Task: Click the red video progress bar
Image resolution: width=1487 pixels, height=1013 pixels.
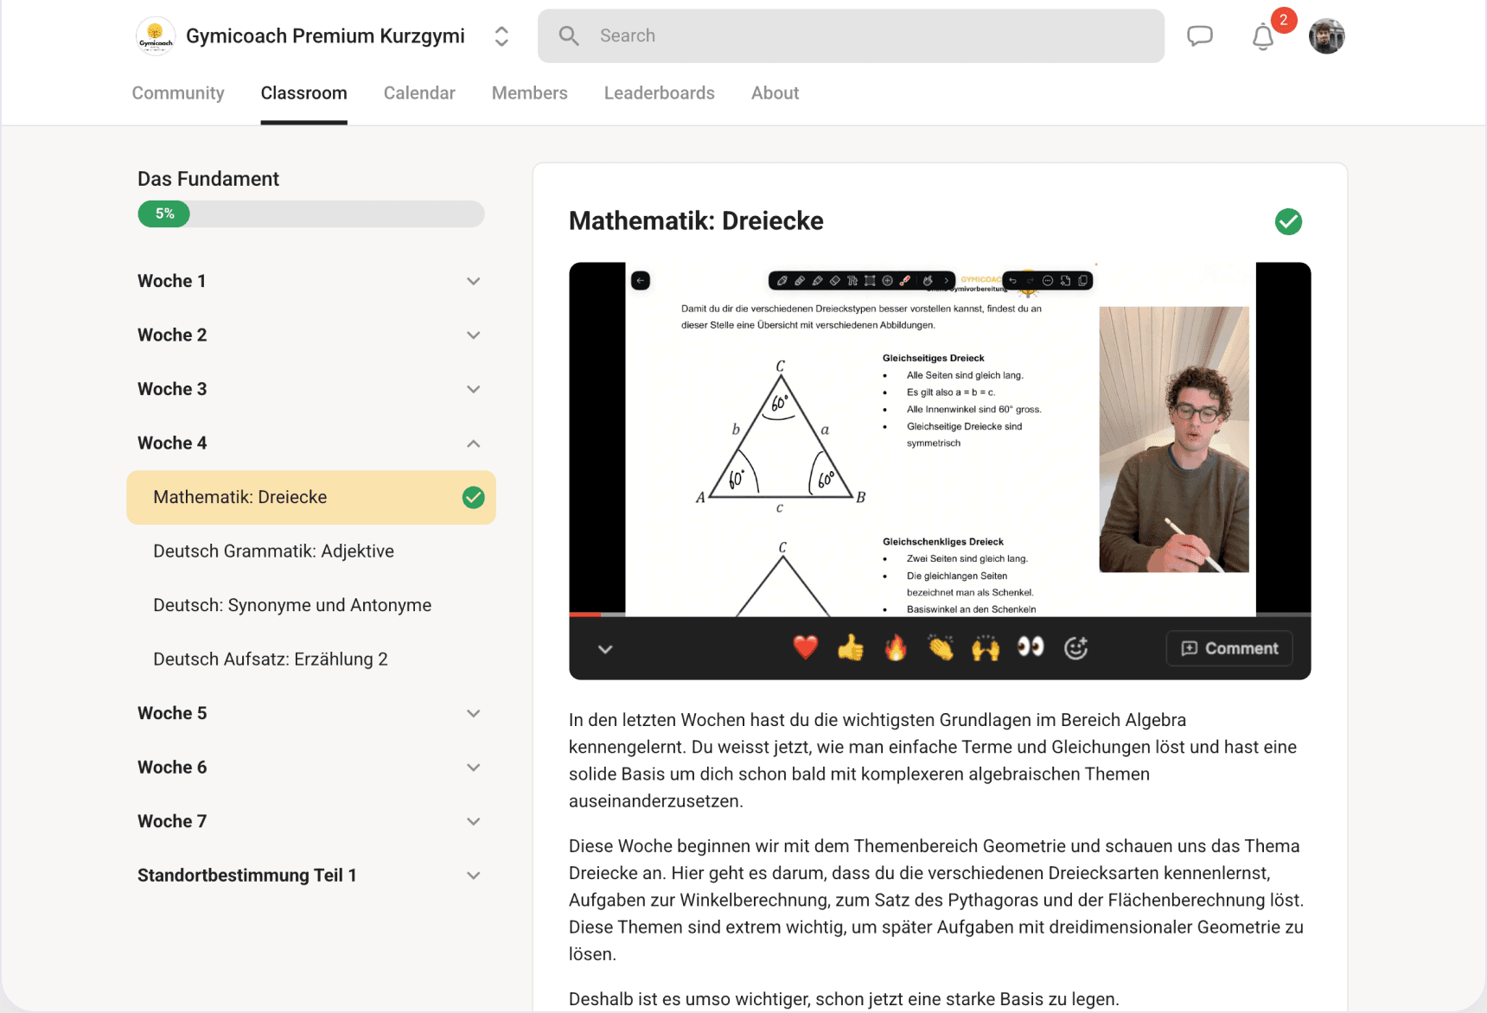Action: [x=585, y=614]
